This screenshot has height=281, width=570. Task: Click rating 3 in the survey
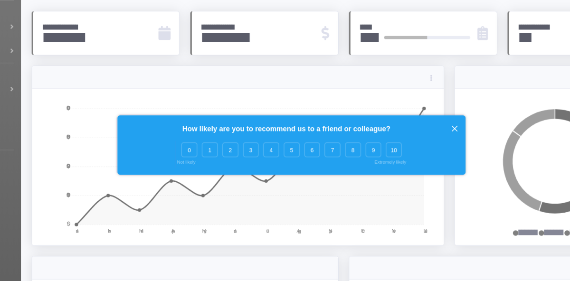251,150
